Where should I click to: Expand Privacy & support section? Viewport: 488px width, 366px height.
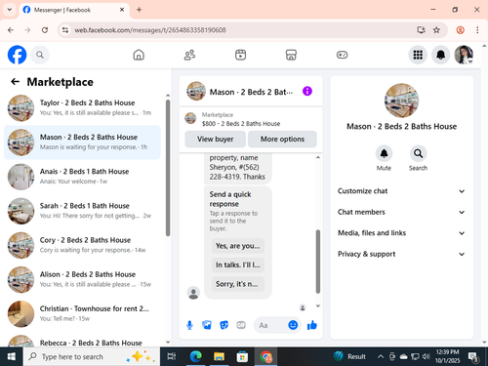coord(401,254)
